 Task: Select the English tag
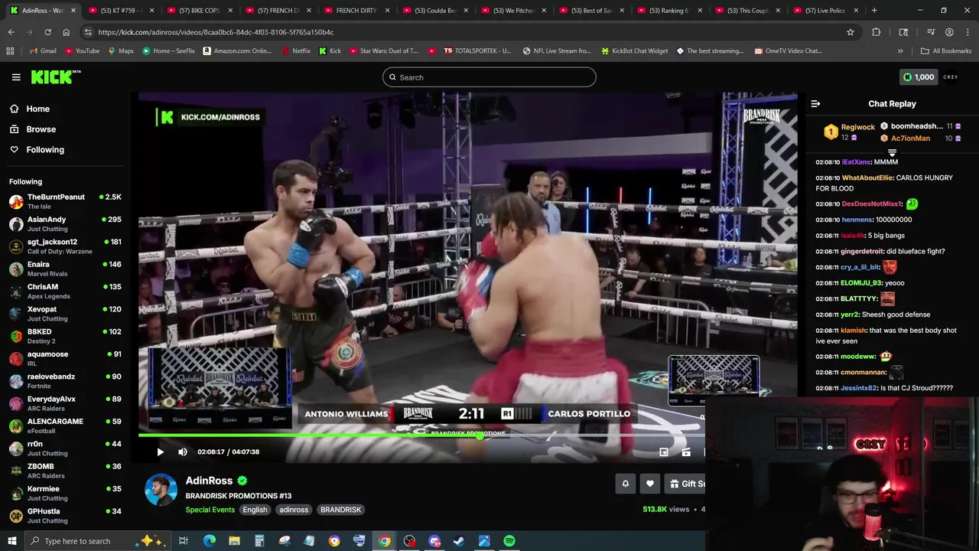pyautogui.click(x=255, y=510)
